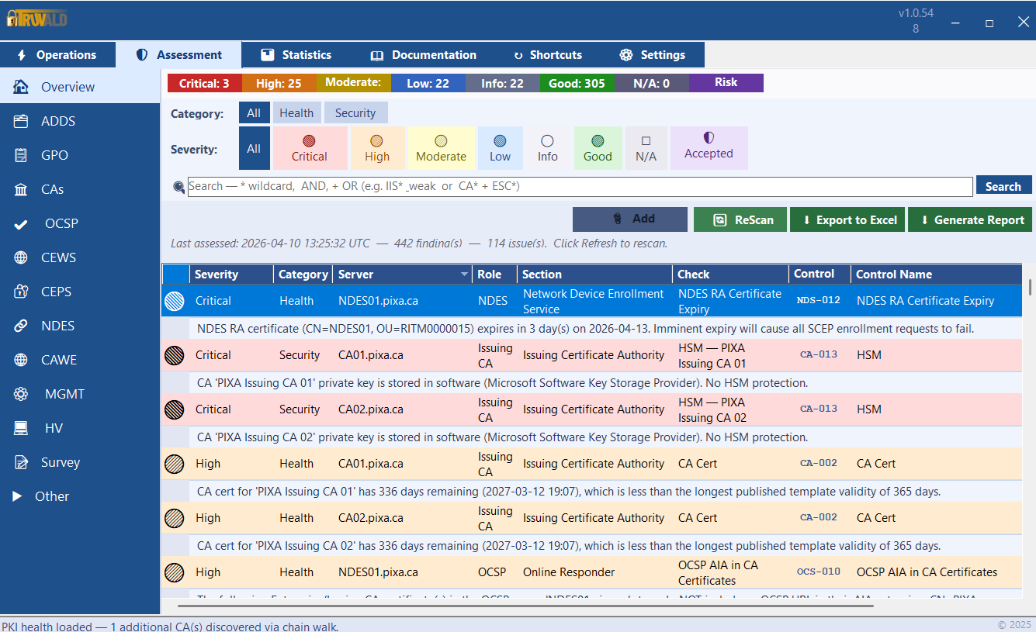1036x632 pixels.
Task: Click the red Critical: 3 summary badge
Action: (x=204, y=83)
